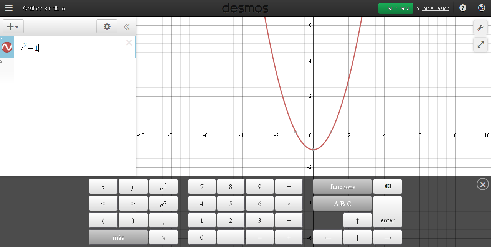Enter fullscreen using the diagonal arrows icon
The width and height of the screenshot is (492, 247).
pyautogui.click(x=480, y=44)
